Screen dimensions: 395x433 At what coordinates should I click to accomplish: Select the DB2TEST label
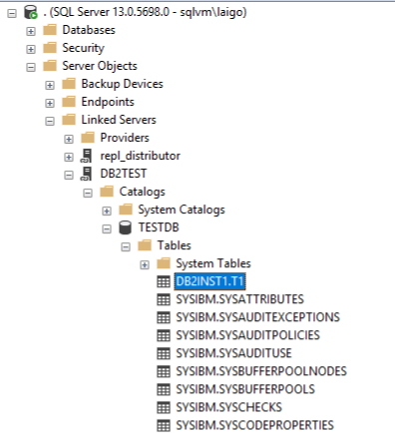[x=124, y=174]
